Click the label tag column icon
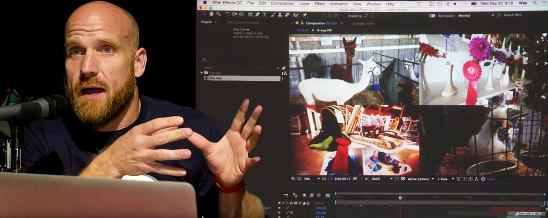This screenshot has width=548, height=218. coord(284,68)
